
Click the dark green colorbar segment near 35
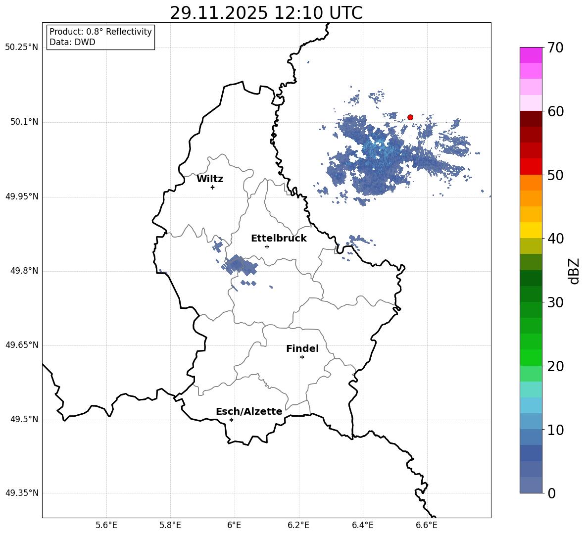(x=531, y=278)
